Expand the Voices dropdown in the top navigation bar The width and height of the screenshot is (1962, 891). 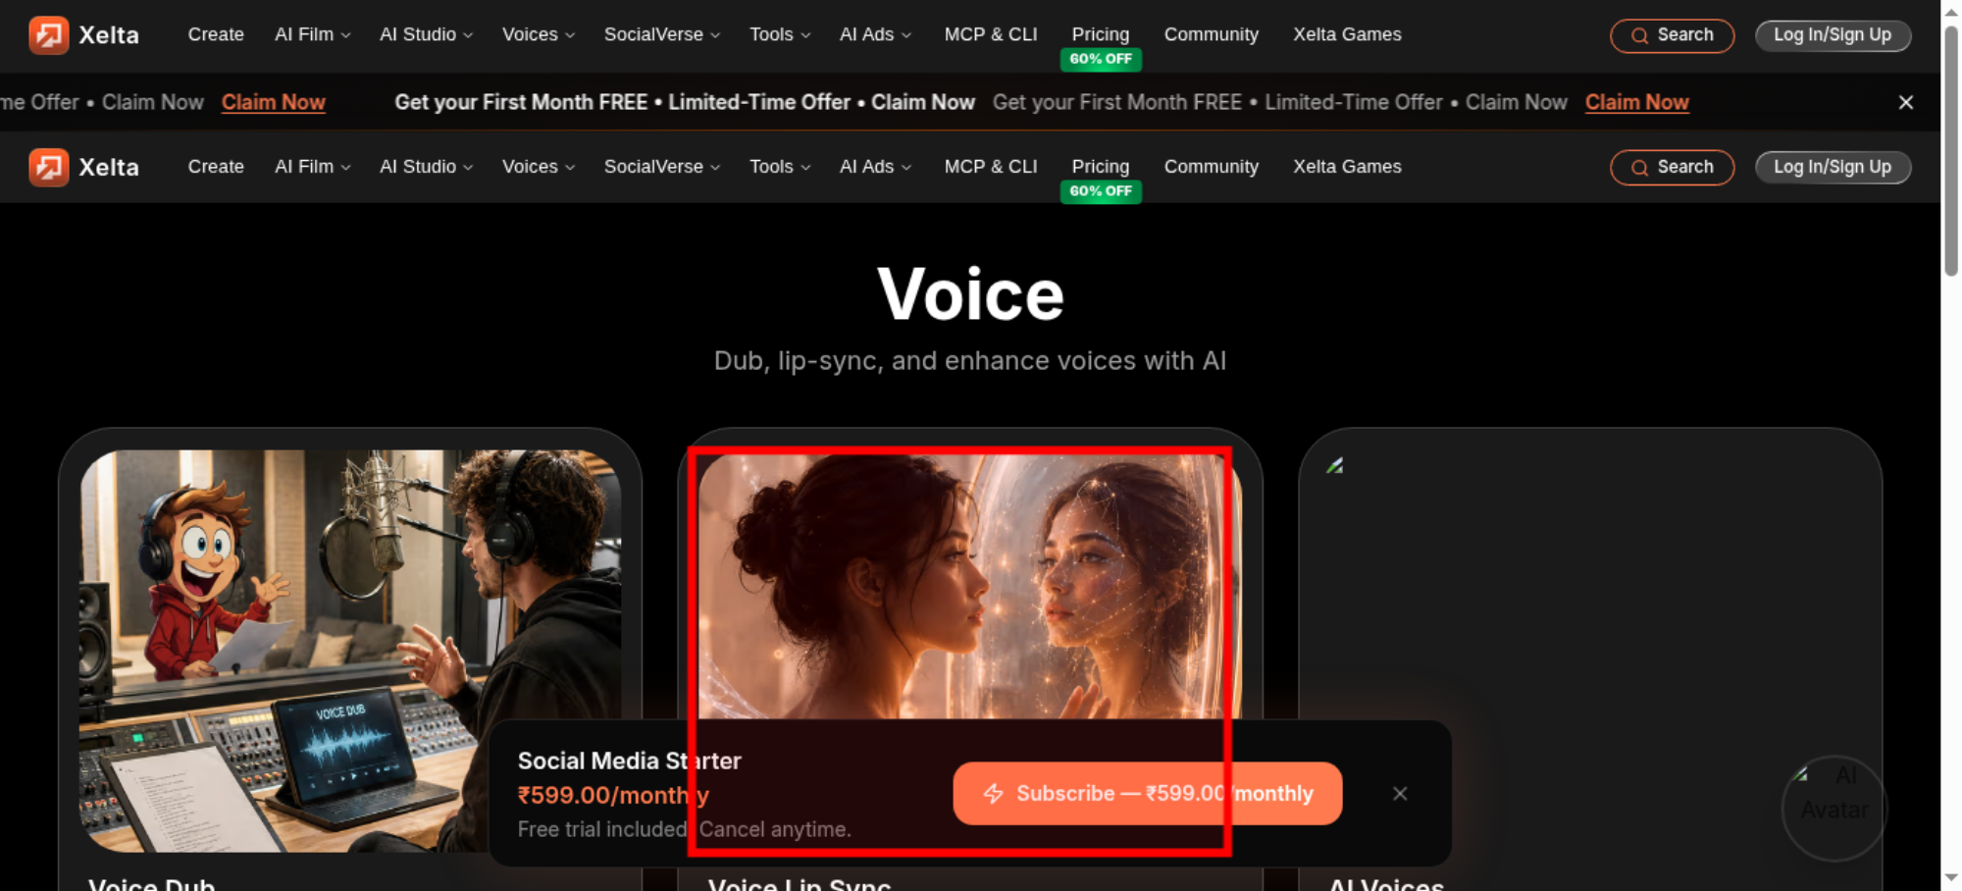[539, 34]
